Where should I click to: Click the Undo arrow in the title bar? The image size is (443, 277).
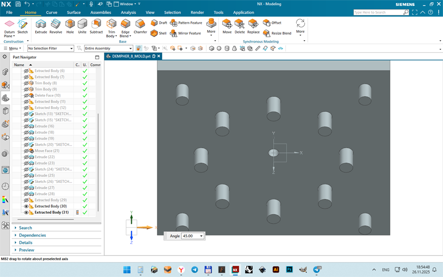tap(27, 4)
